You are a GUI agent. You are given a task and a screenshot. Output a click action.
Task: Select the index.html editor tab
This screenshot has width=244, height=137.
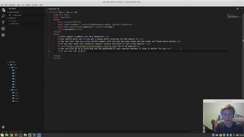53,9
